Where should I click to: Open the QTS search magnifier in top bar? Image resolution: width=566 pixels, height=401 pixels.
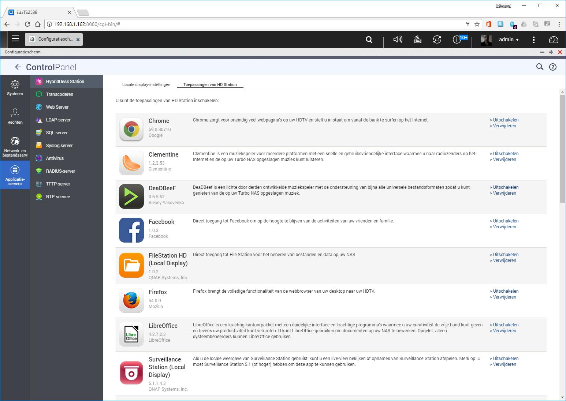[369, 40]
